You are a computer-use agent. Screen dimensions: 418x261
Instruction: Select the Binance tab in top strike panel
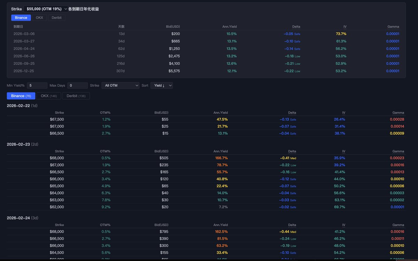[x=21, y=18]
